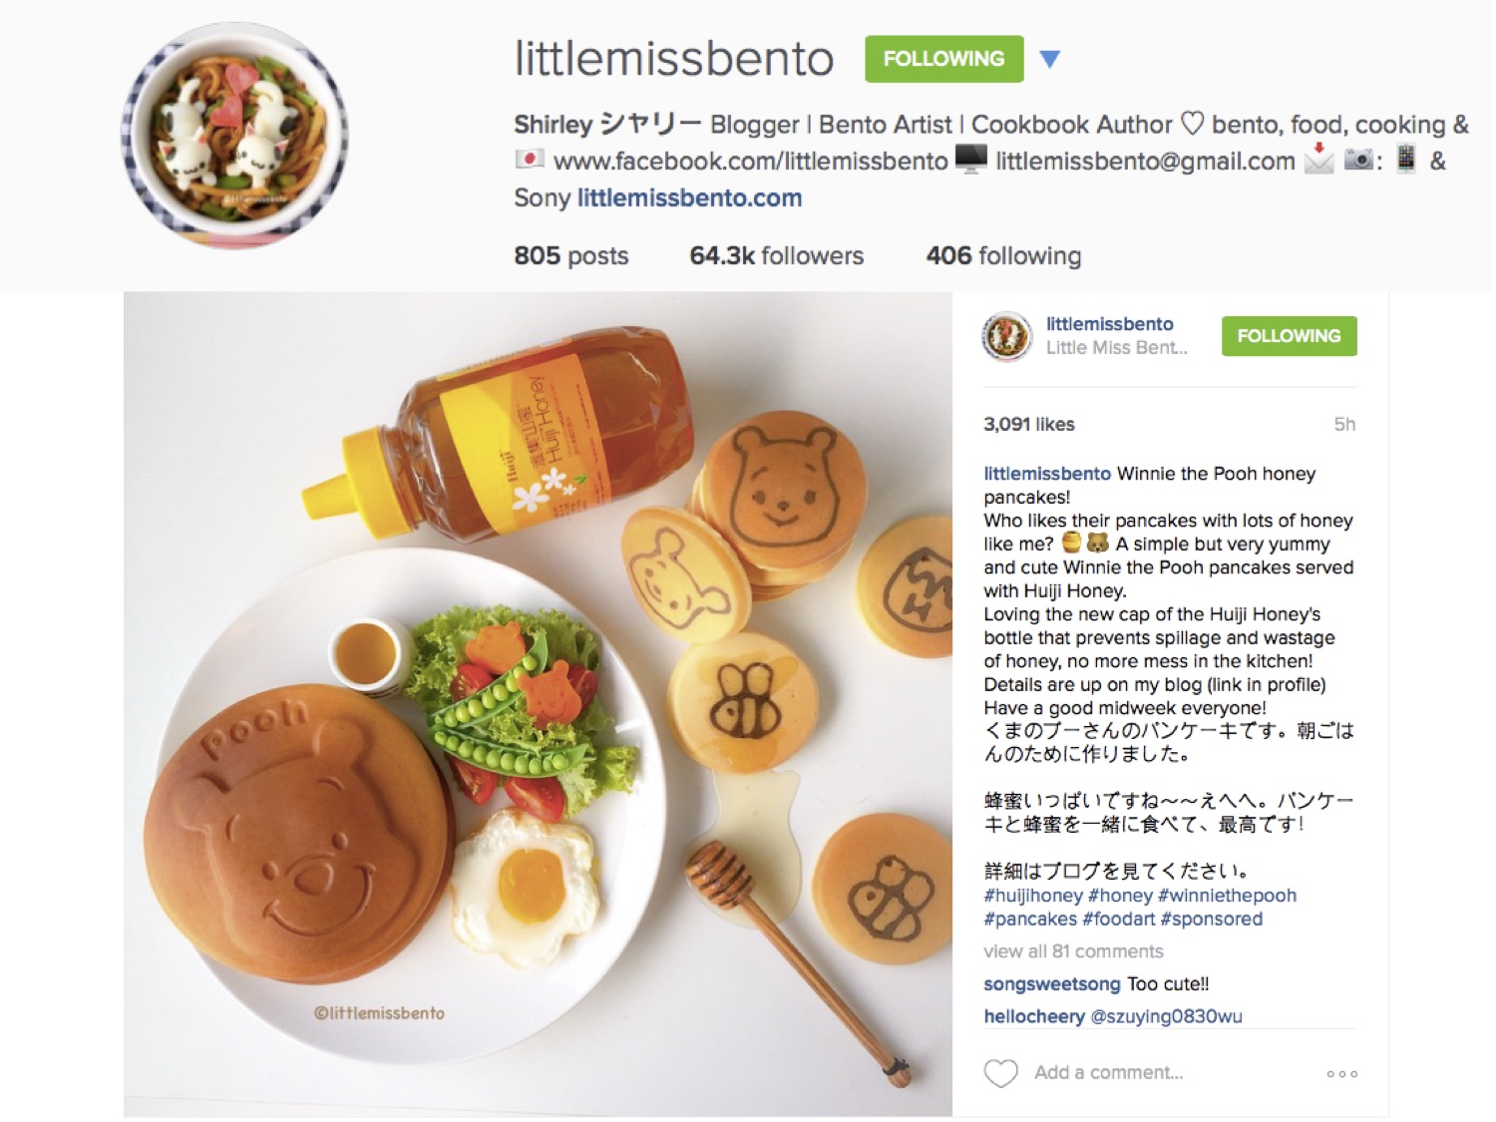1496x1122 pixels.
Task: Expand the blue dropdown arrow next to FOLLOWING
Action: pyautogui.click(x=1049, y=59)
